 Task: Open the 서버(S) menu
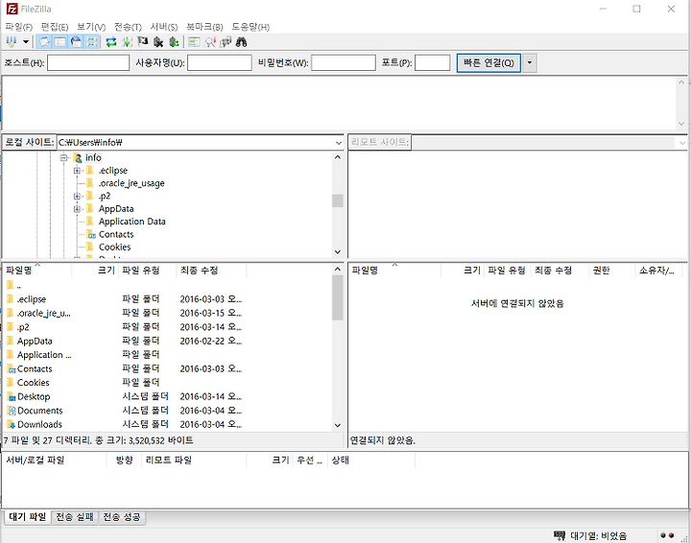(x=163, y=27)
